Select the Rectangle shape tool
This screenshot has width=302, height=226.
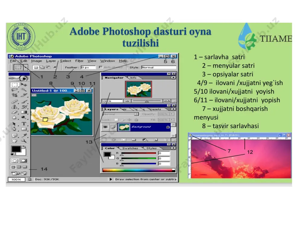click(x=24, y=129)
